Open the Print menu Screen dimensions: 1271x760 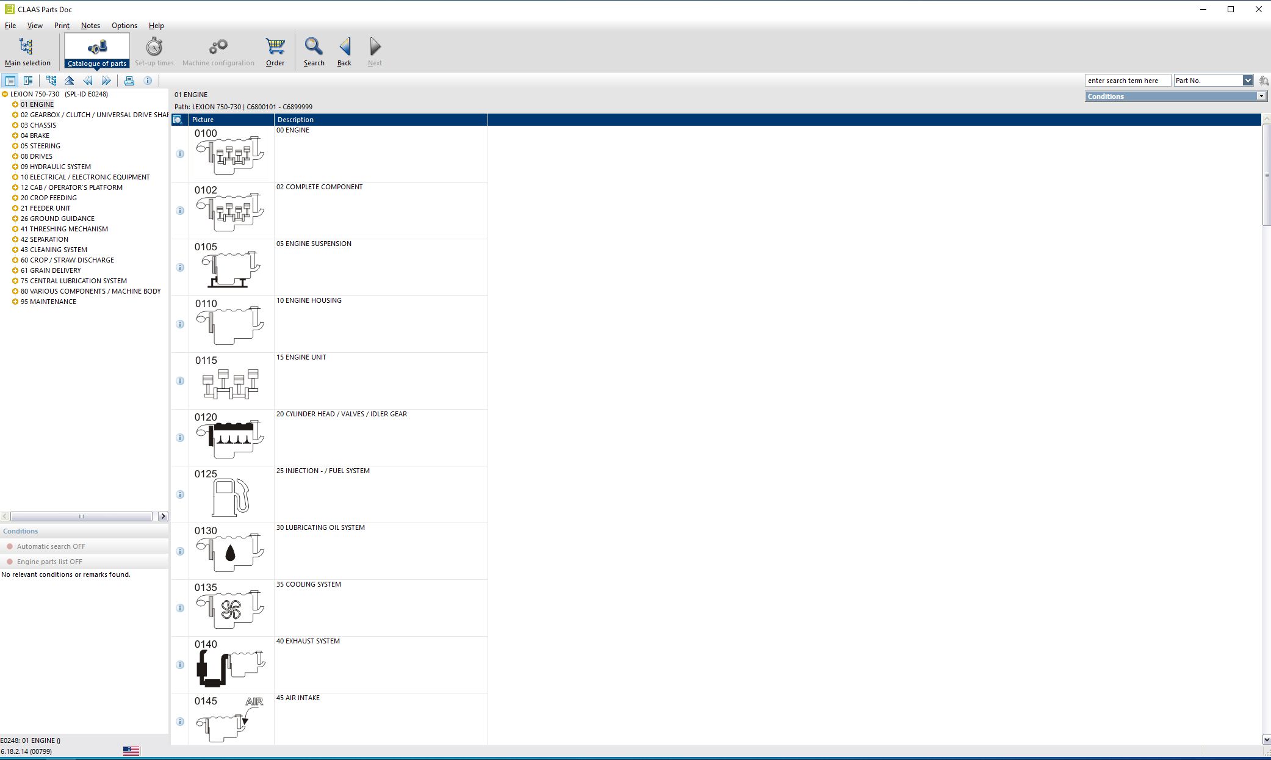click(62, 26)
